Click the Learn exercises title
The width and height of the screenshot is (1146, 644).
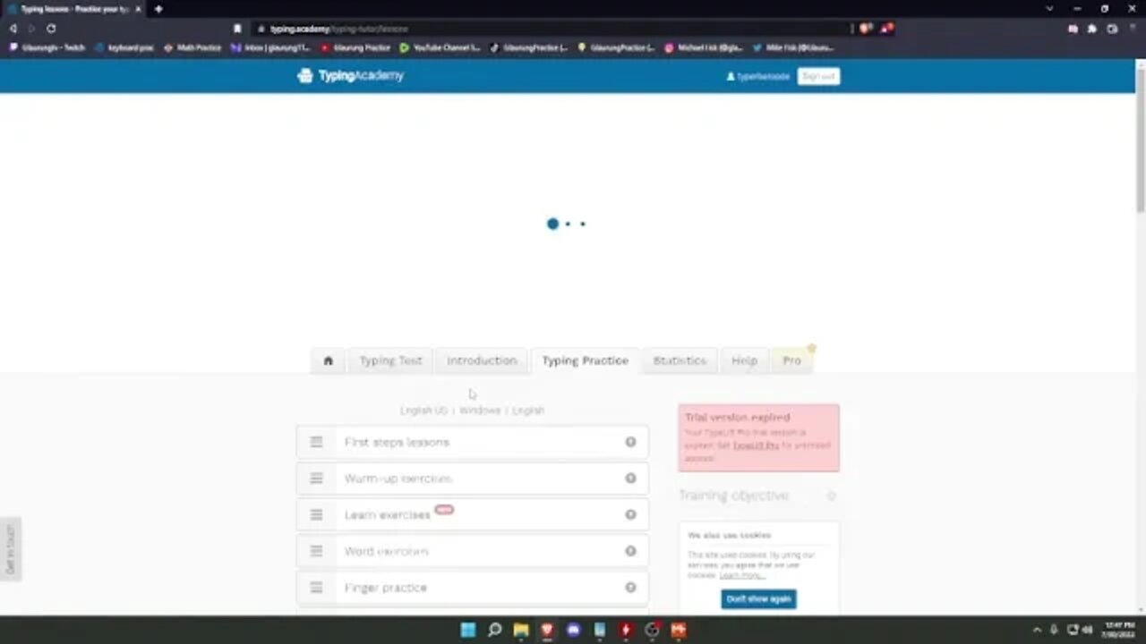[x=387, y=515]
